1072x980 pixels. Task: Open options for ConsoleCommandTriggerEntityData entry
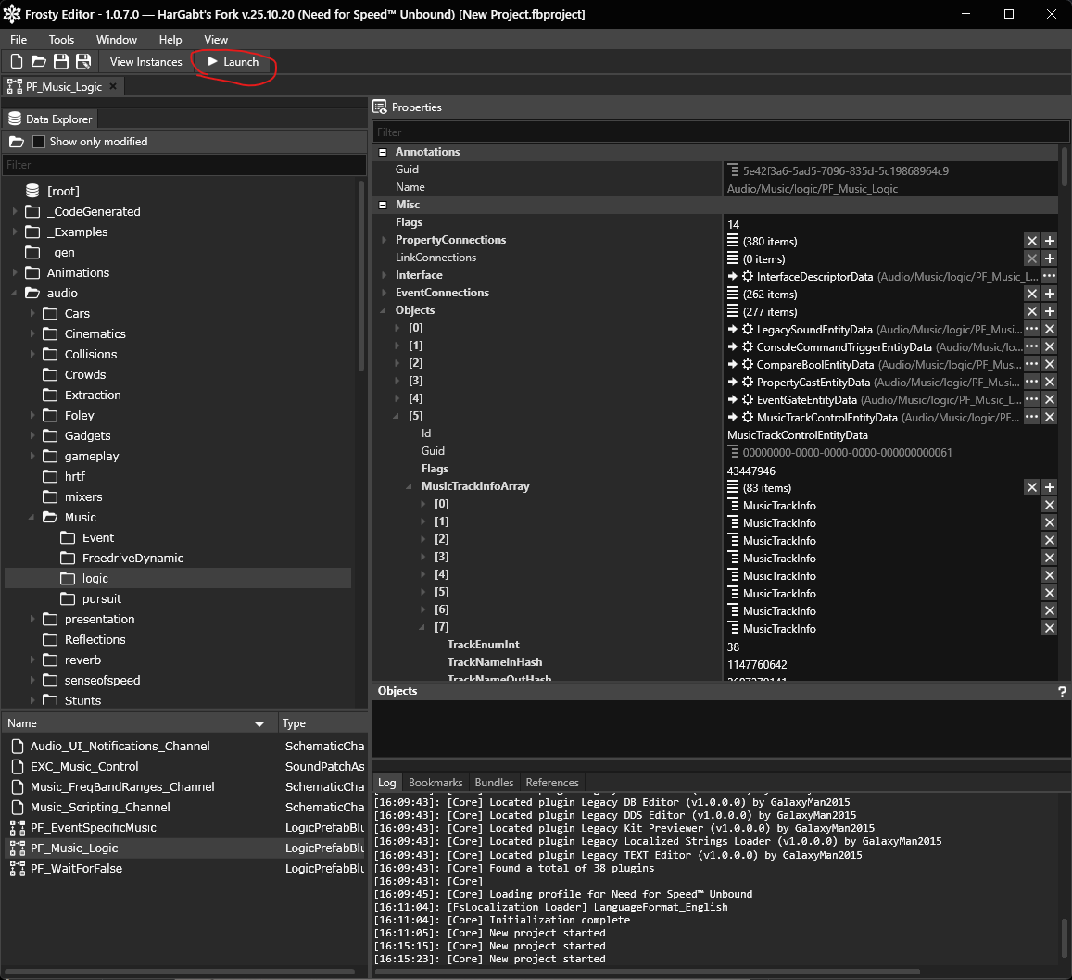pyautogui.click(x=1031, y=346)
